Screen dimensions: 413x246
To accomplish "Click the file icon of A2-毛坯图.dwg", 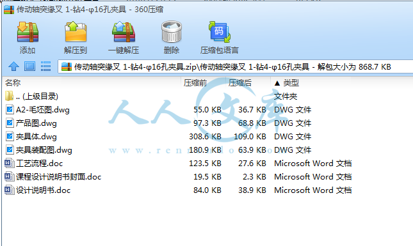I will coord(10,109).
